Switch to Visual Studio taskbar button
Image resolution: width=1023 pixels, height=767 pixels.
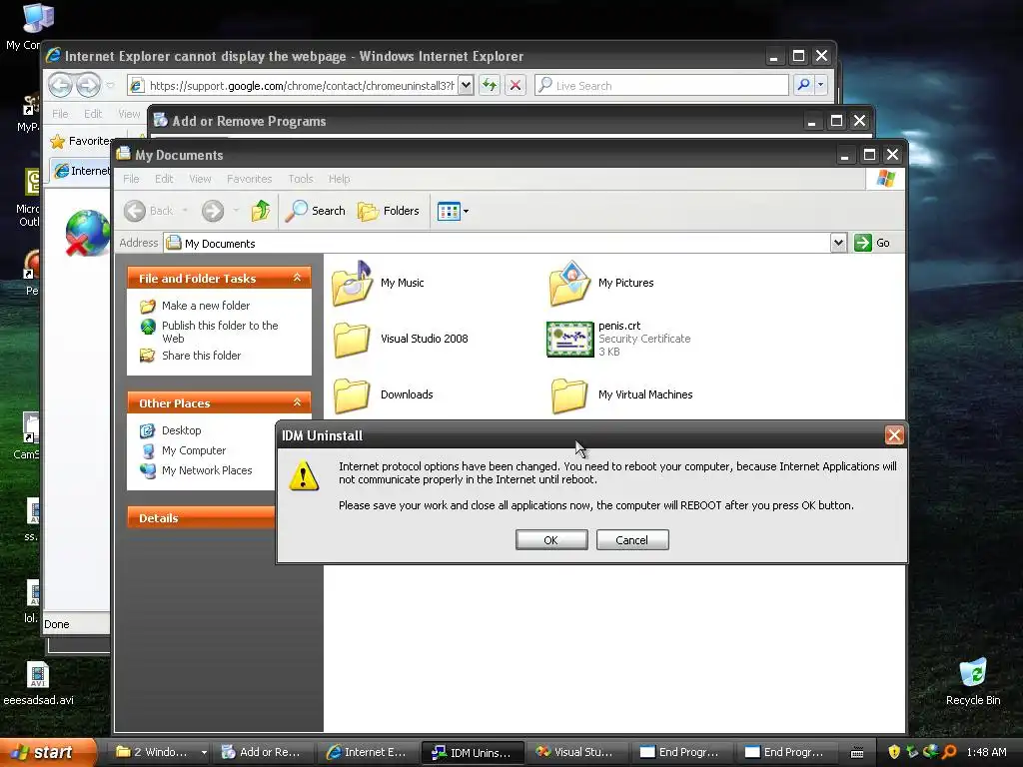(x=577, y=752)
